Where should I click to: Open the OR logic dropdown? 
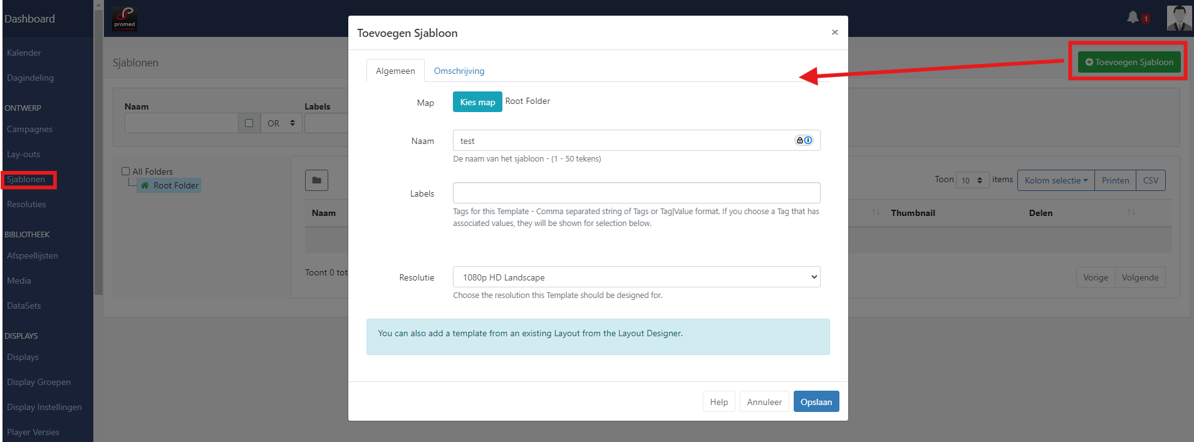281,123
